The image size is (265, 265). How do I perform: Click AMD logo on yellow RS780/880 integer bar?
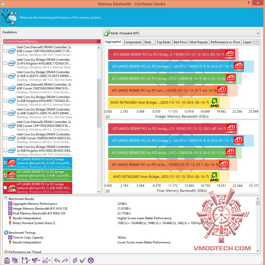tap(214, 103)
